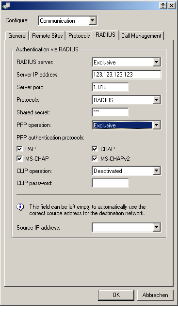Disable the MS-CHAPv2 checkbox
This screenshot has height=312, width=178.
tap(95, 158)
